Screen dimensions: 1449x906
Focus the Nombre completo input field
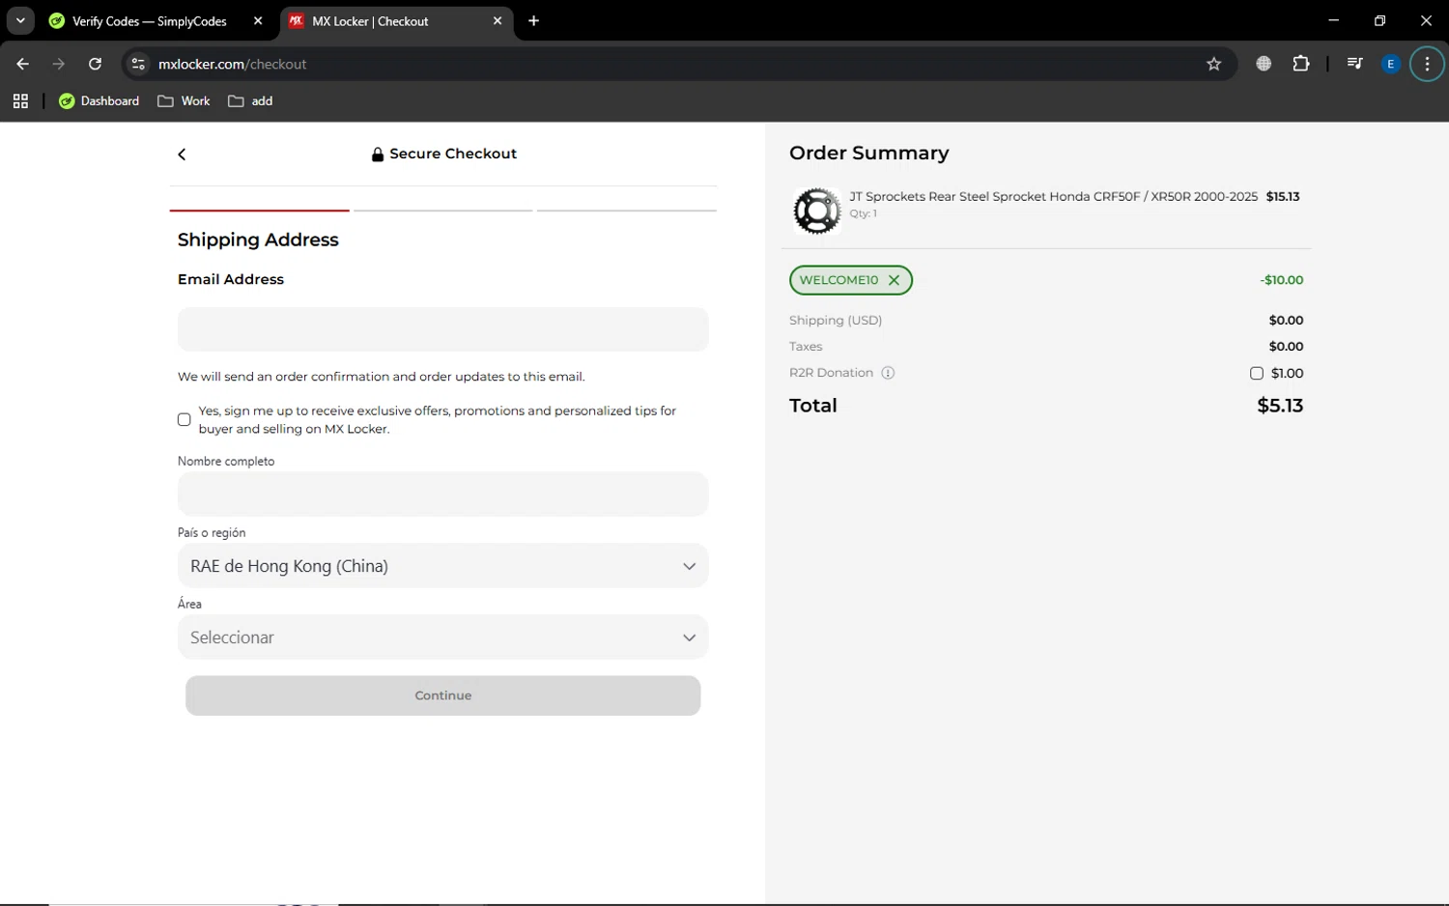point(443,494)
